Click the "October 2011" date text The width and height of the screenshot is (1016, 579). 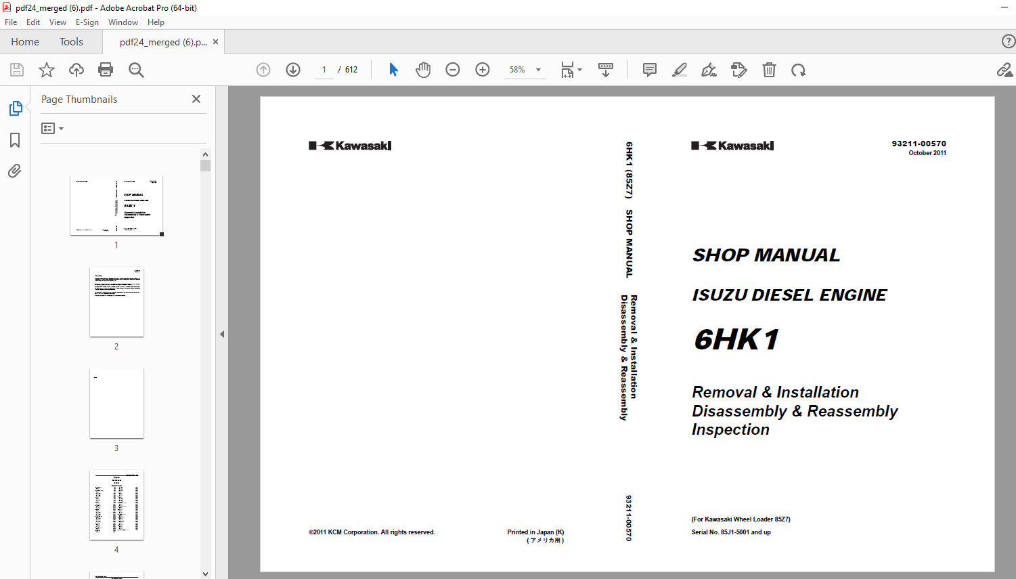pyautogui.click(x=927, y=153)
